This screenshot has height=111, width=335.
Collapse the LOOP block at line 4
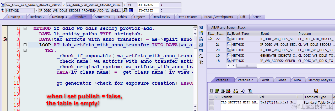[25, 45]
